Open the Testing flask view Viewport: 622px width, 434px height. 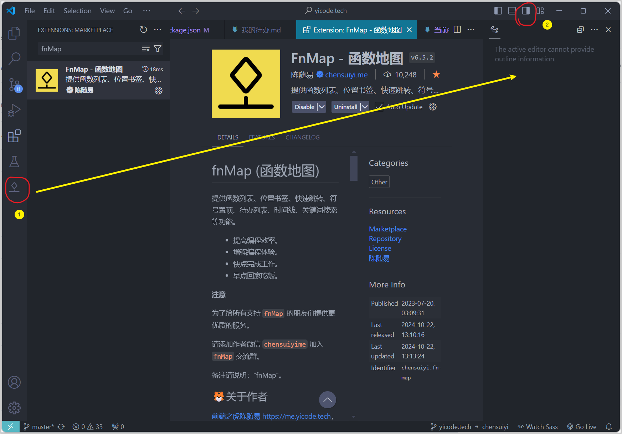[14, 162]
